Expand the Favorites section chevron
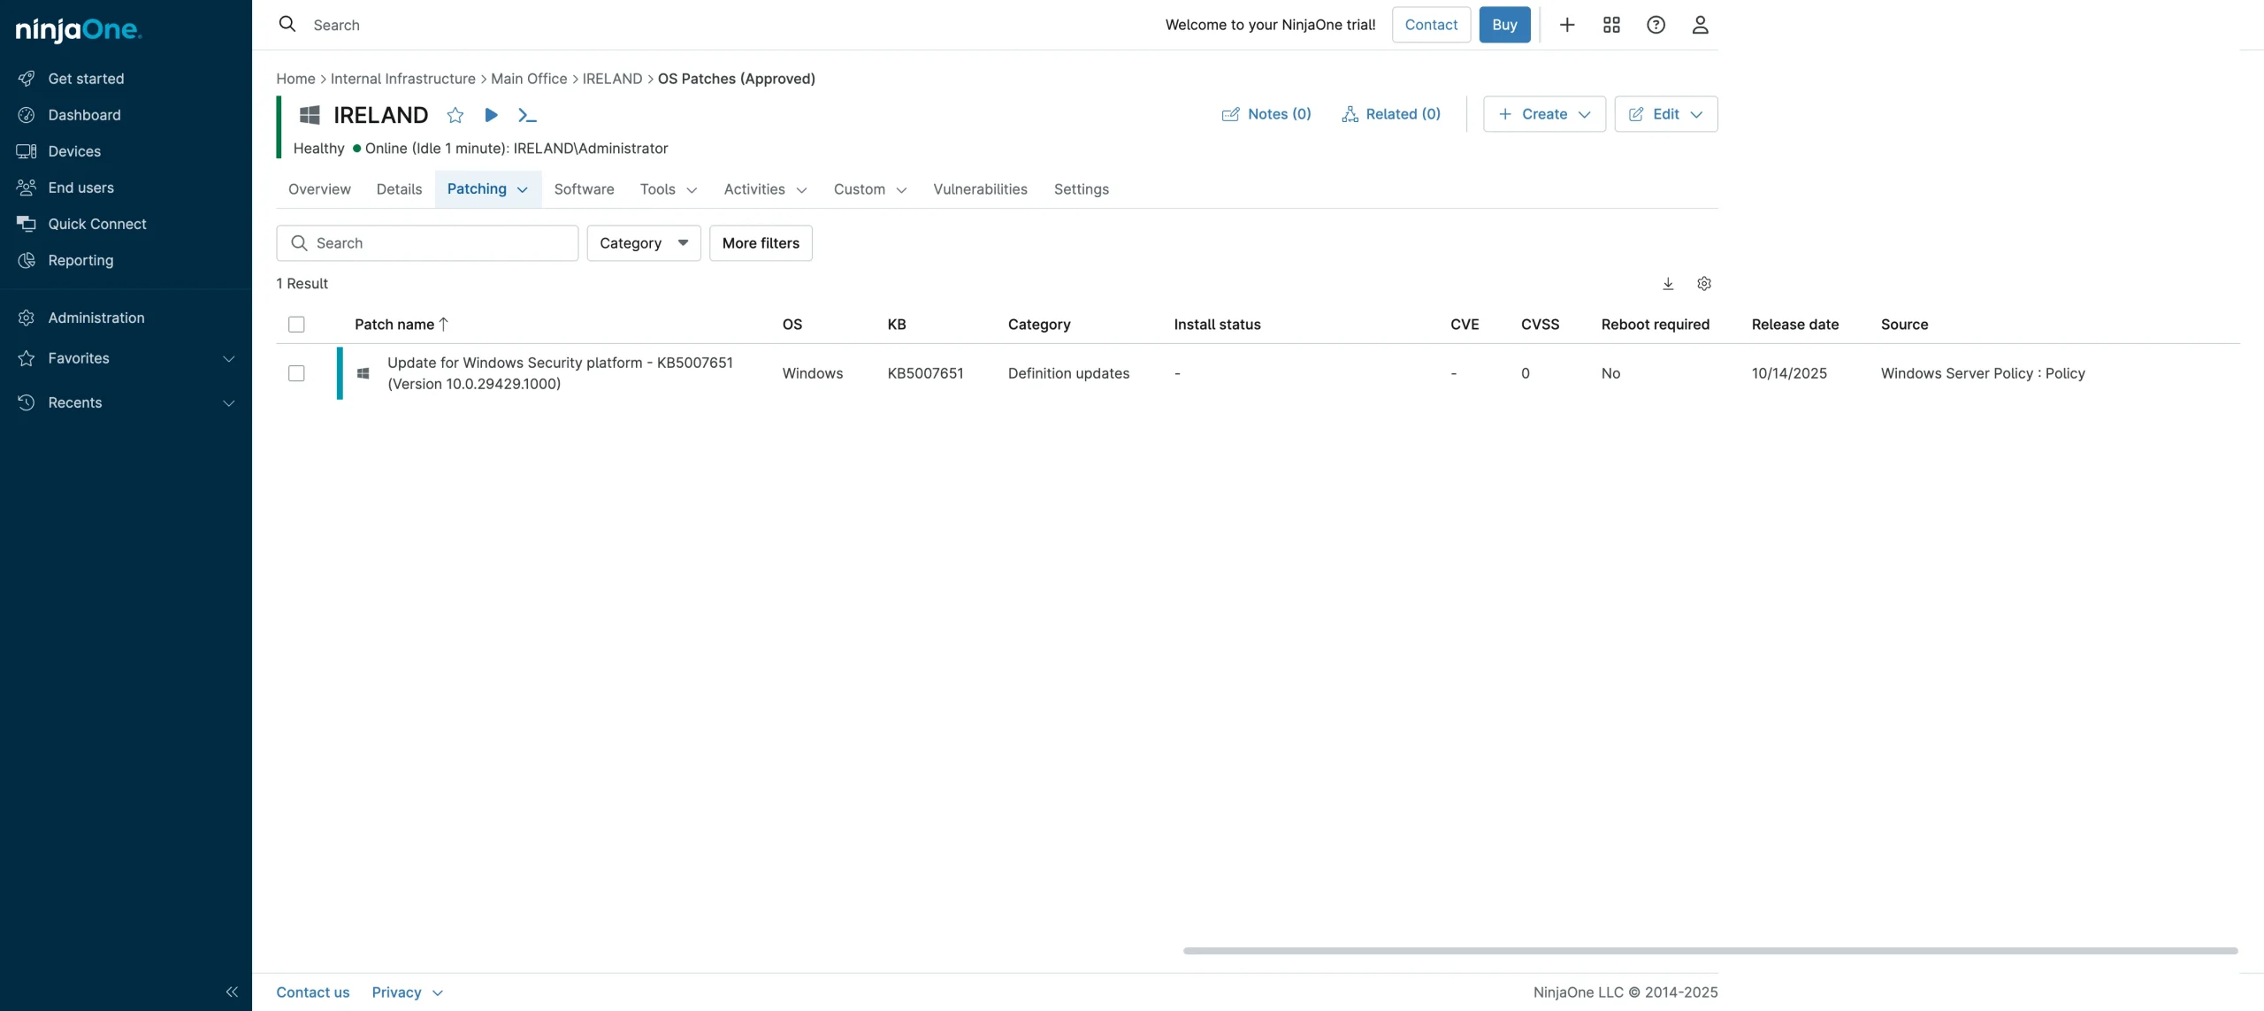Image resolution: width=2264 pixels, height=1011 pixels. (x=229, y=358)
